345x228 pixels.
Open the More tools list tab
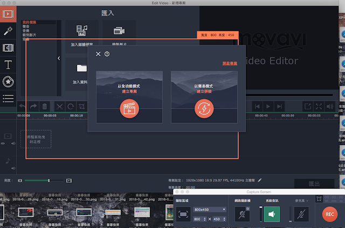point(8,99)
